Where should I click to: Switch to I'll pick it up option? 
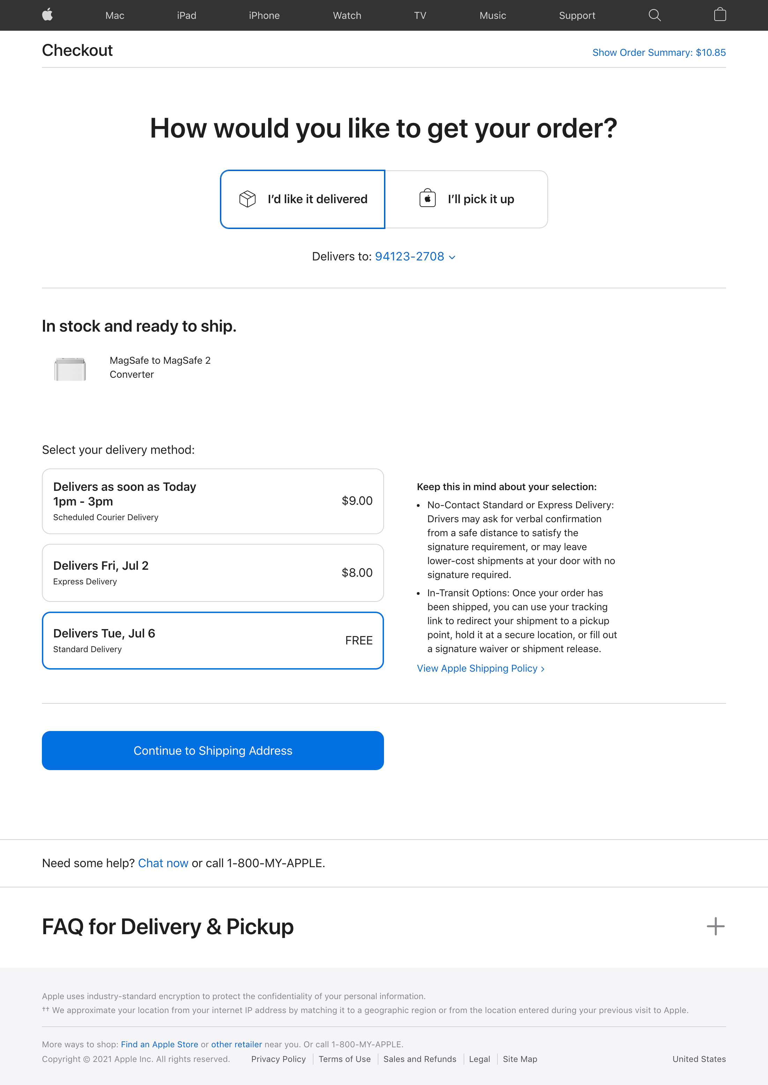466,199
